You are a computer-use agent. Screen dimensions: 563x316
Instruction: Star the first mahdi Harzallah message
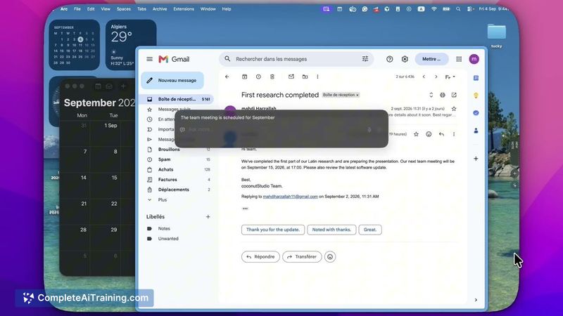point(454,109)
